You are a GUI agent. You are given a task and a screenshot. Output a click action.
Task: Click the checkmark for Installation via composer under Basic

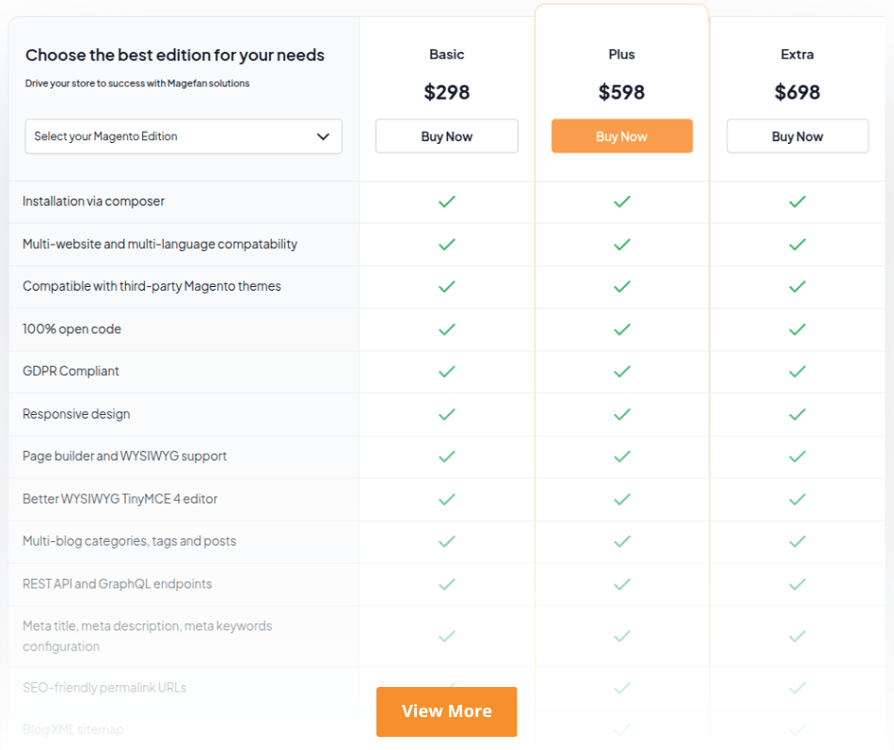point(446,201)
